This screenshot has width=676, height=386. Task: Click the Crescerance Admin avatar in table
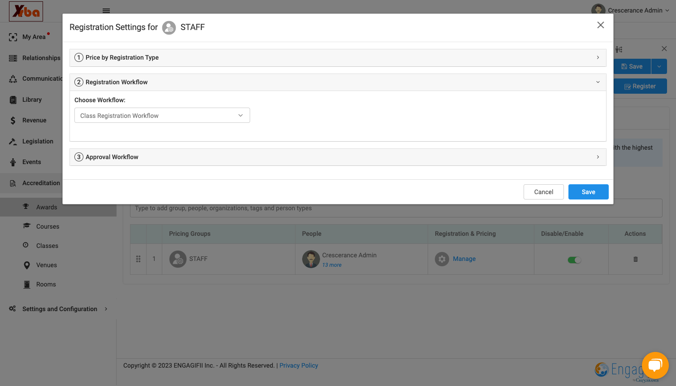tap(311, 259)
